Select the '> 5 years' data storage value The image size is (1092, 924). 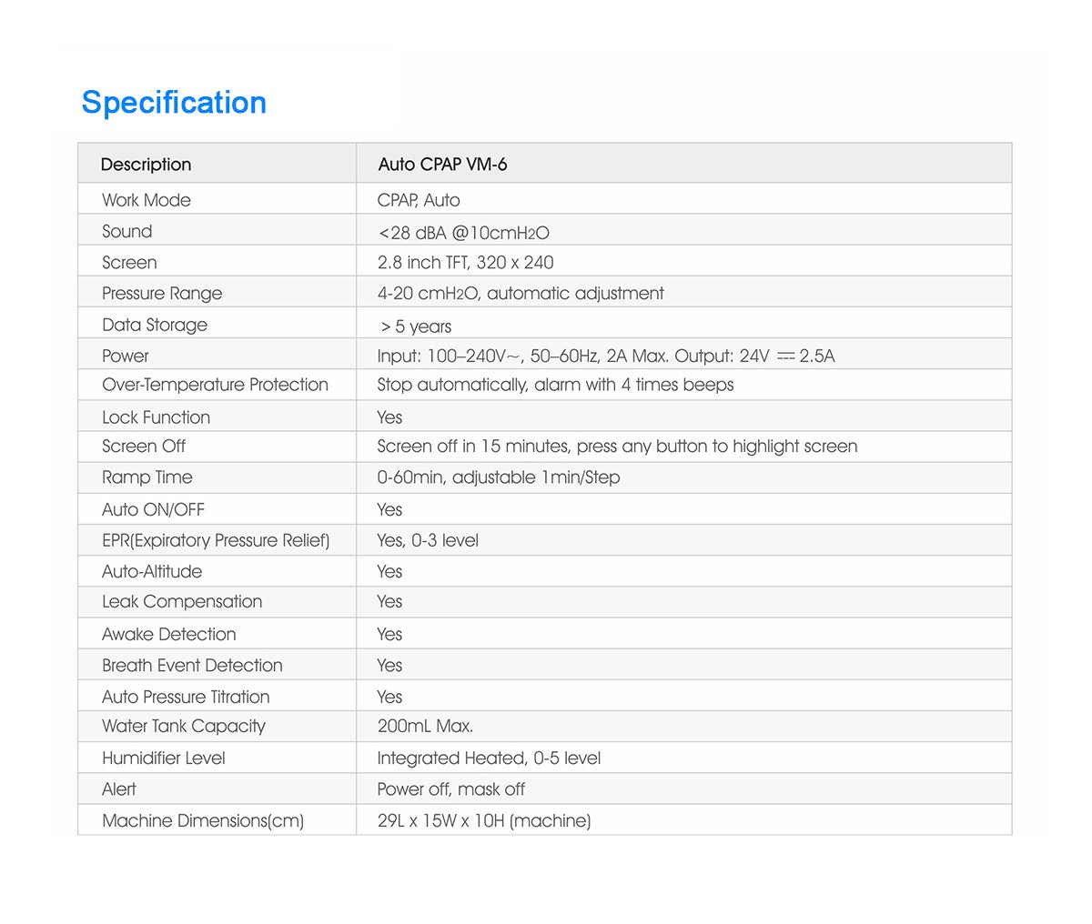point(416,326)
